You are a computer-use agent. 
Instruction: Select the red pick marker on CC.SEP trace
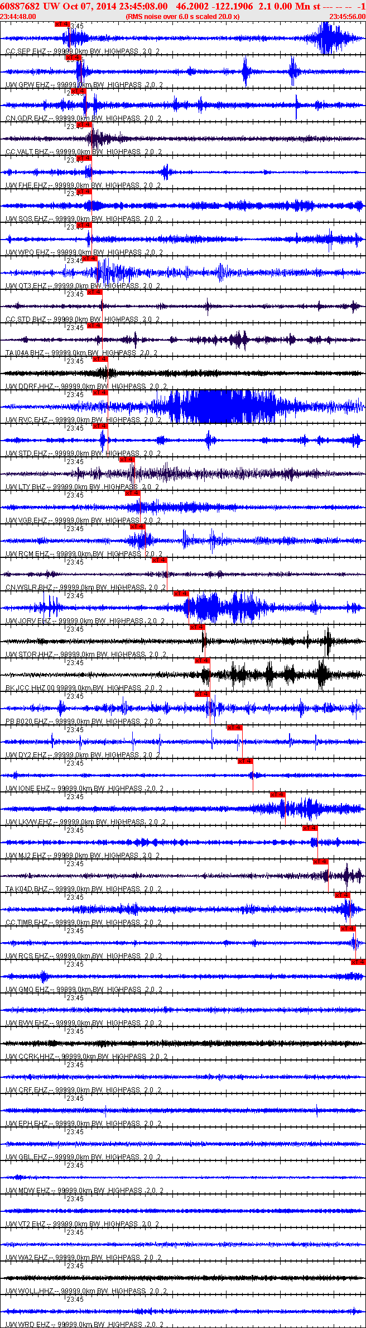62,24
